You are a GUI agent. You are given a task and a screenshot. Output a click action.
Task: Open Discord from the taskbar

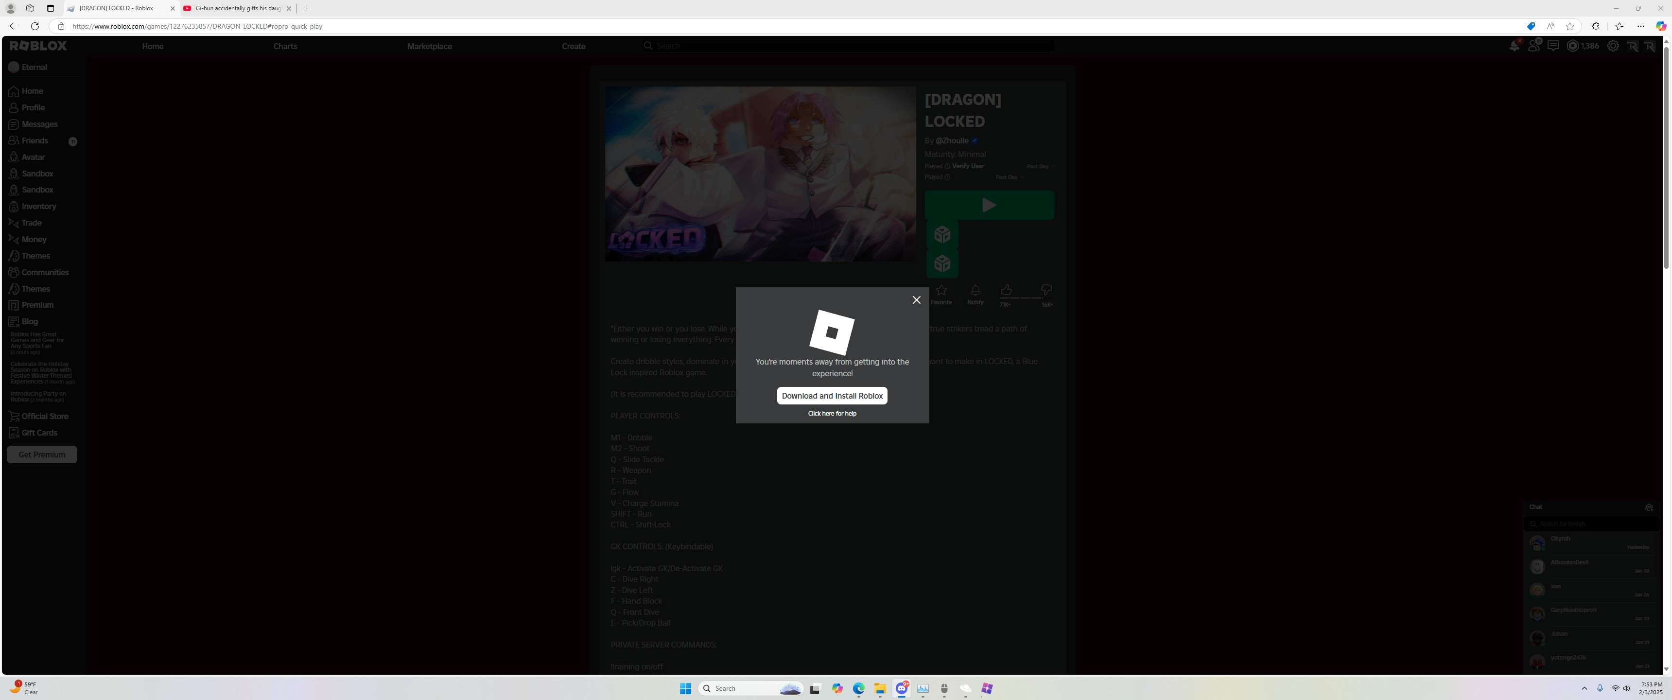point(902,688)
